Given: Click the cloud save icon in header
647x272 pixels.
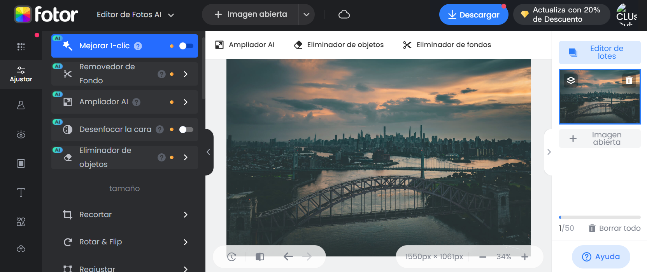Looking at the screenshot, I should point(344,14).
